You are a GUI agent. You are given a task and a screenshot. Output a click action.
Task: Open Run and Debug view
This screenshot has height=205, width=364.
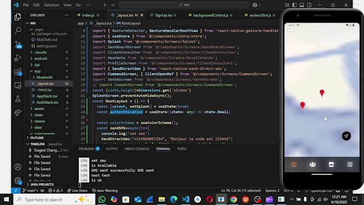pyautogui.click(x=18, y=58)
